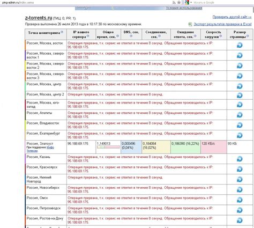Click the Проверить другой сайт link

(232, 17)
